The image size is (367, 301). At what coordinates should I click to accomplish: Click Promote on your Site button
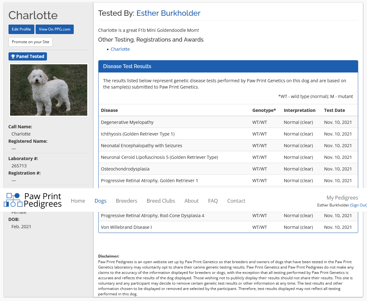coord(31,42)
